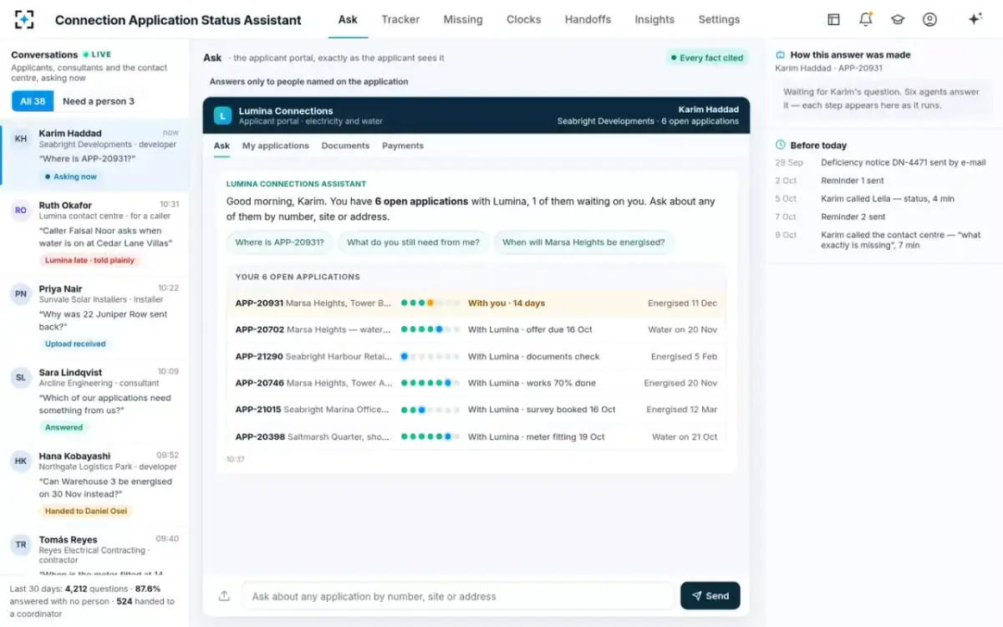
Task: Click Reminder 1 sent timeline entry
Action: (x=852, y=181)
